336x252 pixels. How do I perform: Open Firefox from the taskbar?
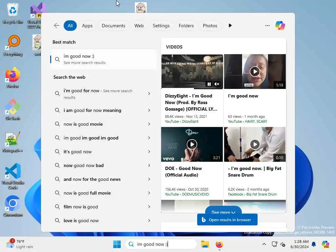219,244
